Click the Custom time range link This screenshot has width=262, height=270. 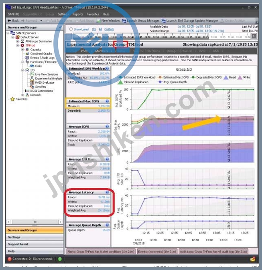[109, 29]
